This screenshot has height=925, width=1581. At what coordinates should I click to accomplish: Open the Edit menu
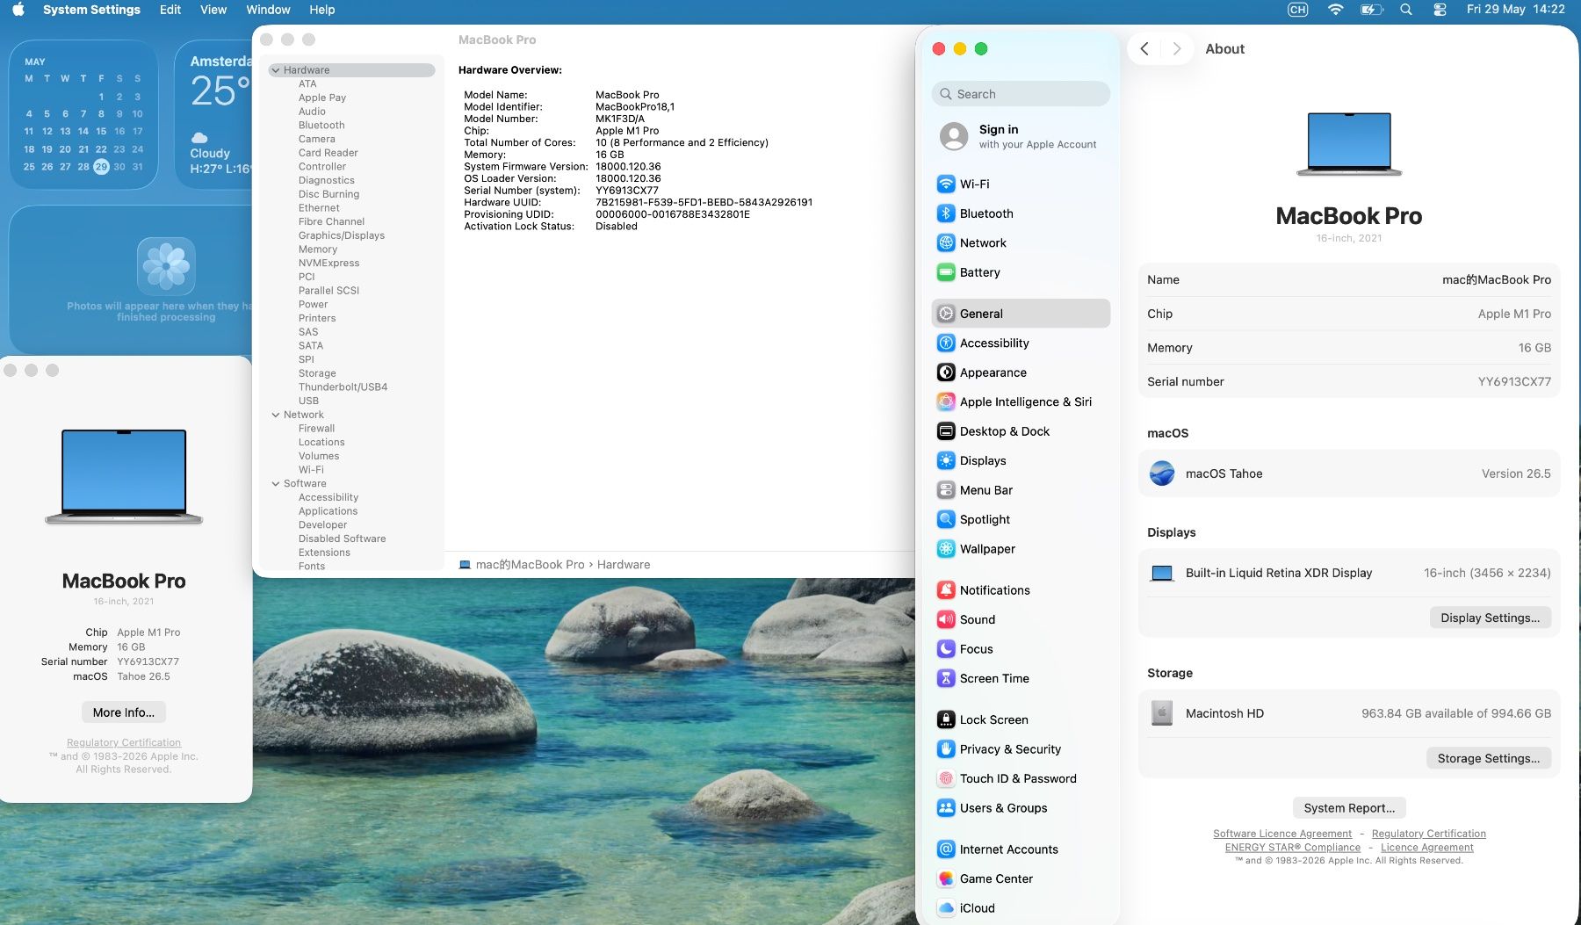pyautogui.click(x=170, y=10)
